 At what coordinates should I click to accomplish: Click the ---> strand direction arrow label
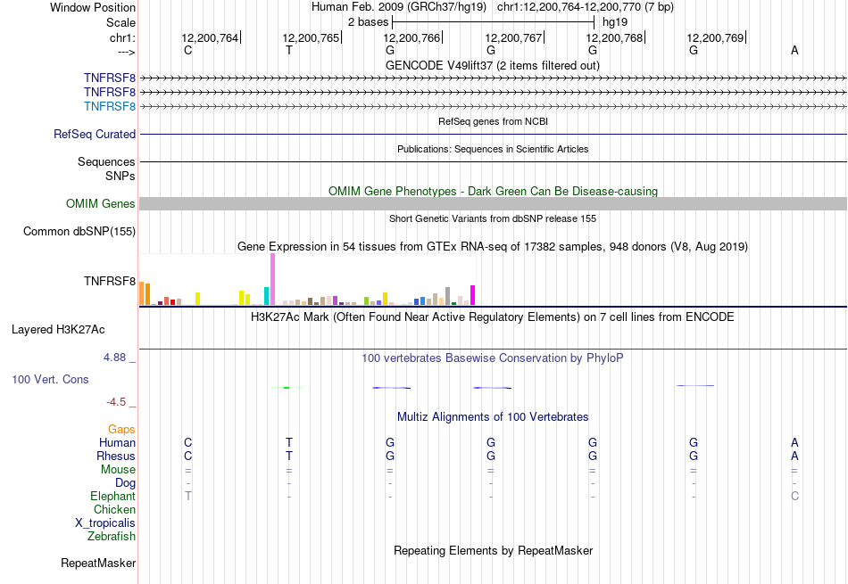pyautogui.click(x=126, y=52)
